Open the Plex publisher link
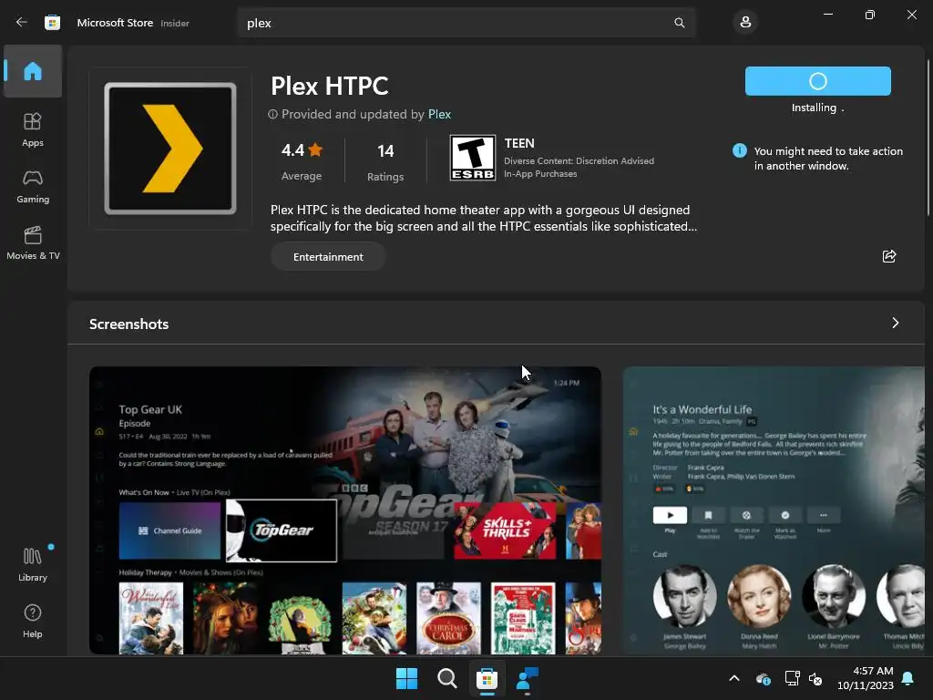 pyautogui.click(x=439, y=114)
